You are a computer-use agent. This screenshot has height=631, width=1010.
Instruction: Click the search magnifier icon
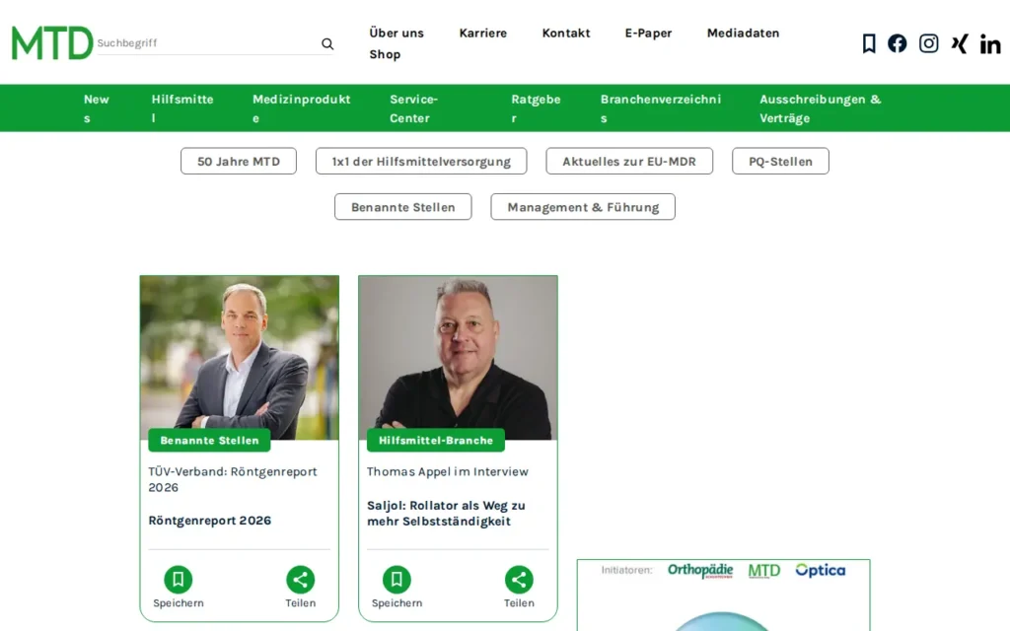click(x=327, y=43)
